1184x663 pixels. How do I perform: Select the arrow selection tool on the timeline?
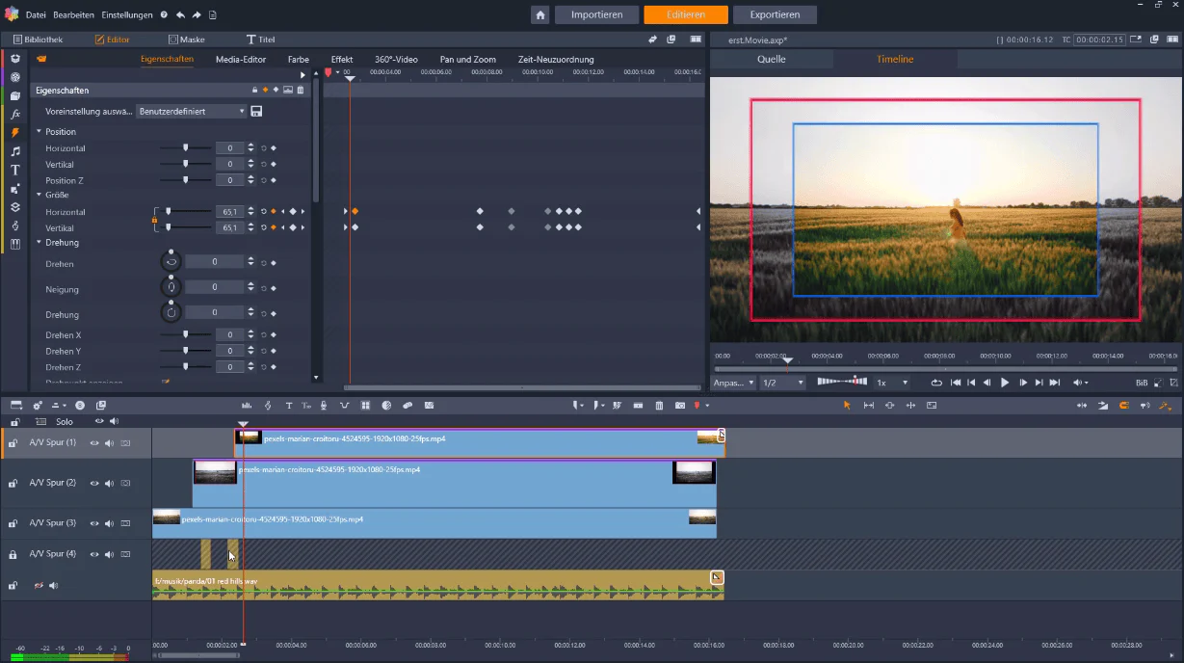pos(848,406)
